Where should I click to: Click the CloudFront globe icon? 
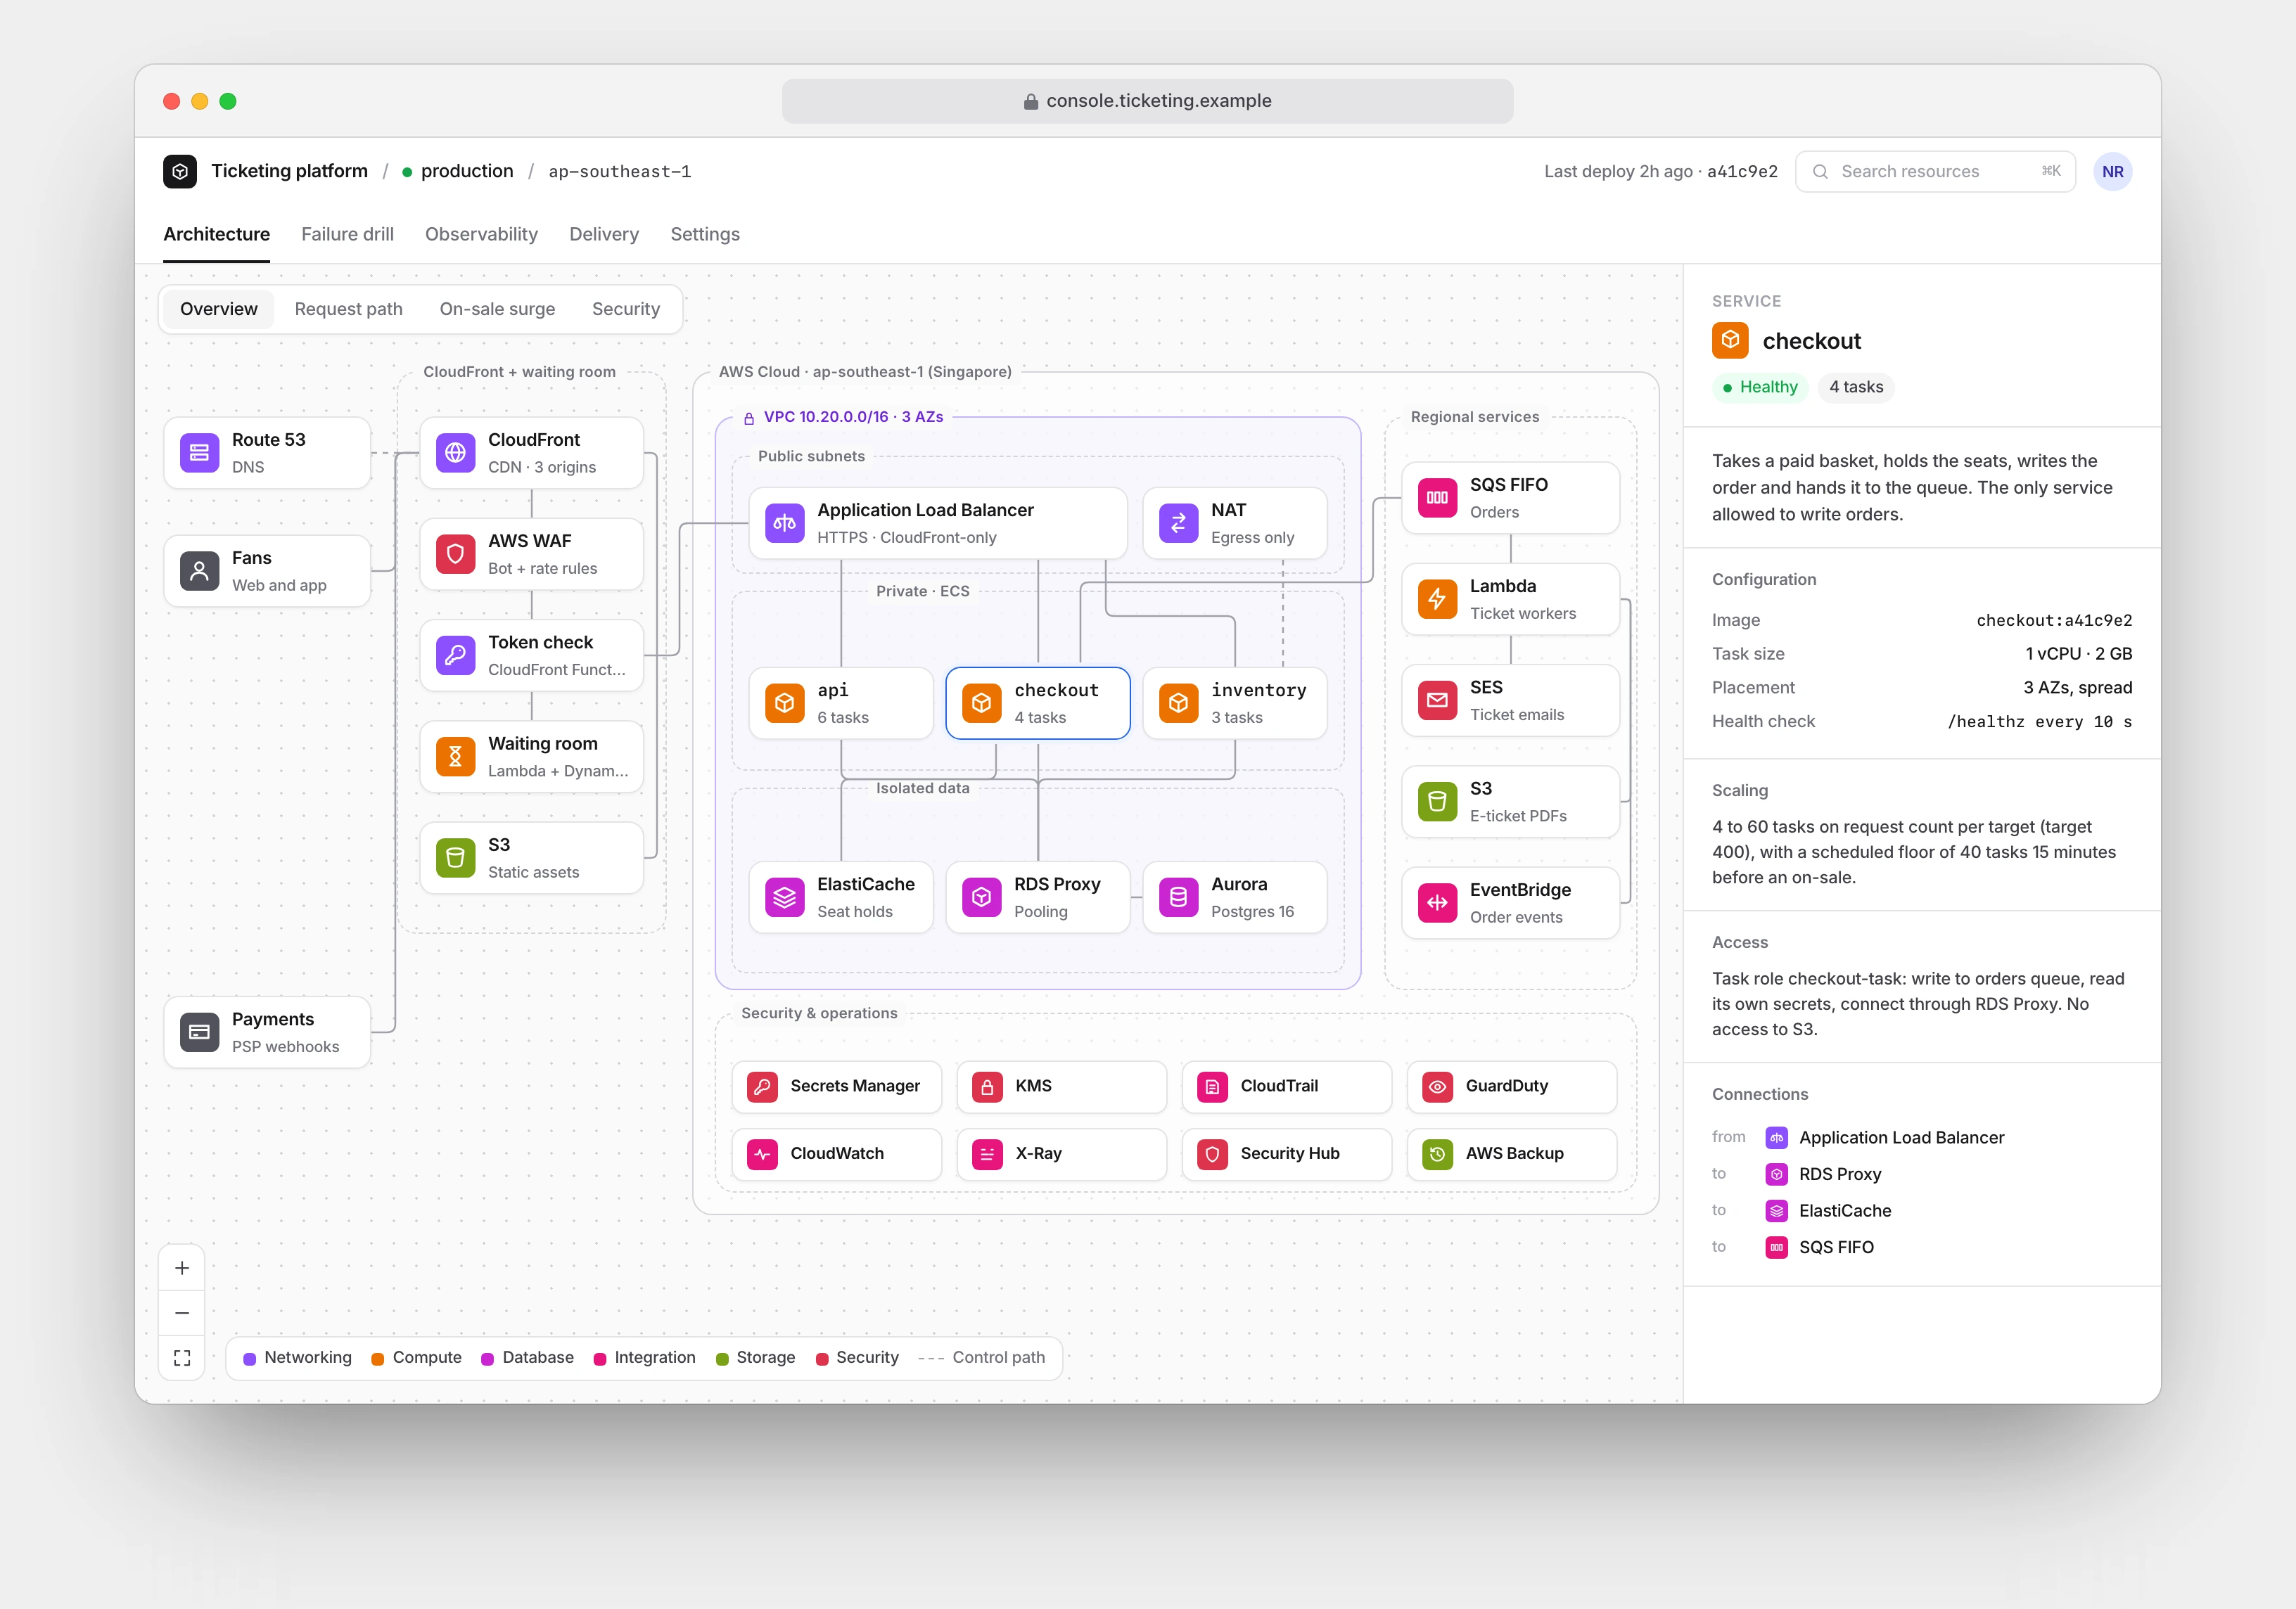click(x=455, y=453)
